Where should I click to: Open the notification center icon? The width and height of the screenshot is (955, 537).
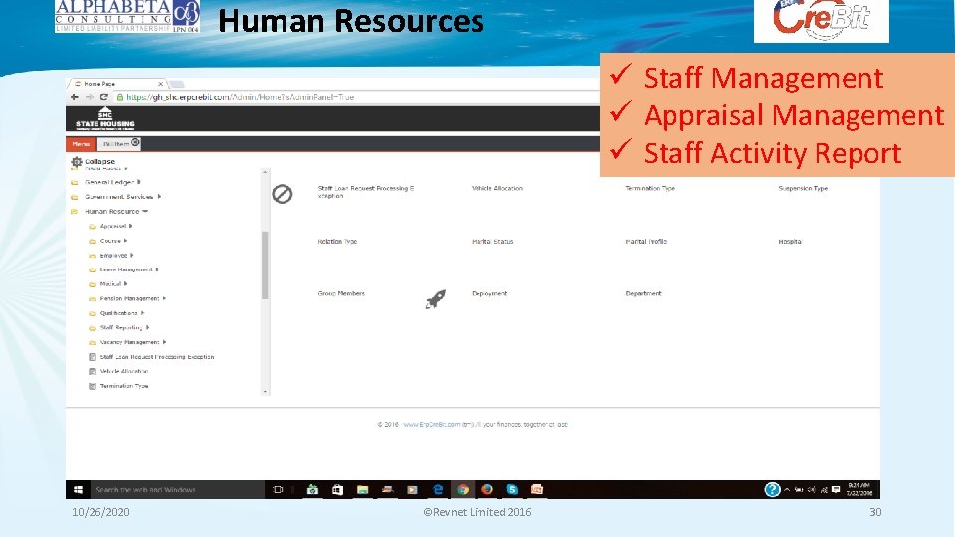click(836, 489)
